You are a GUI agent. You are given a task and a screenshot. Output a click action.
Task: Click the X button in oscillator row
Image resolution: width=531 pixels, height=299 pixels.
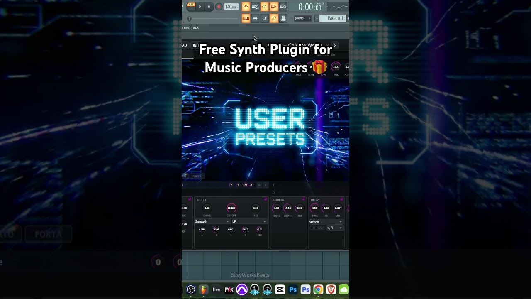point(265,185)
